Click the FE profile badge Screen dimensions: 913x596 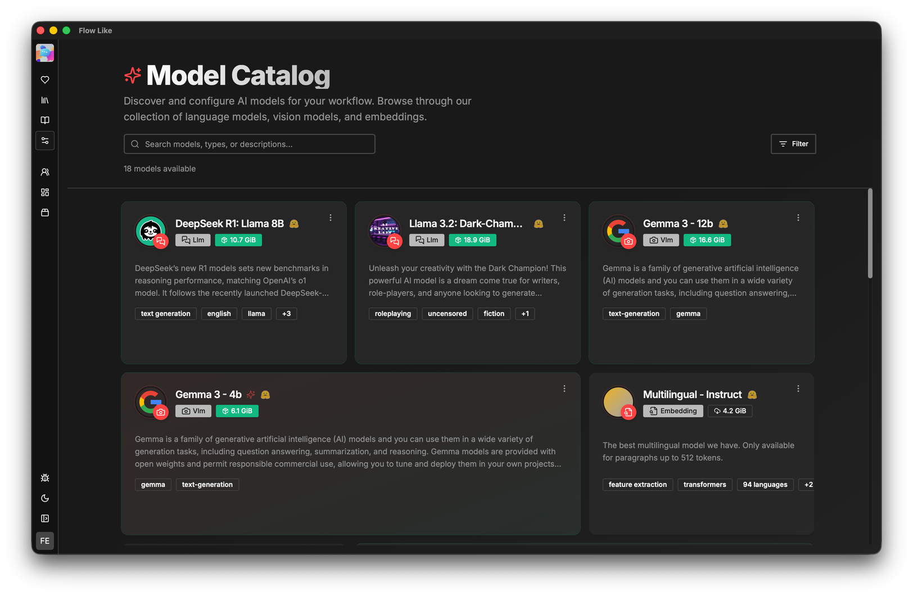pos(45,540)
